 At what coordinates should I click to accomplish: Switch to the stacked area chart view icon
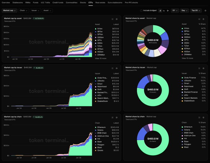160,10
